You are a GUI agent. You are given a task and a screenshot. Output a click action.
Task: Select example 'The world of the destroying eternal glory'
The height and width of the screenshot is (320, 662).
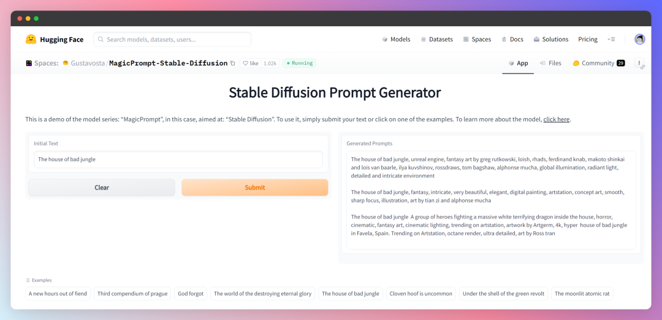(262, 294)
